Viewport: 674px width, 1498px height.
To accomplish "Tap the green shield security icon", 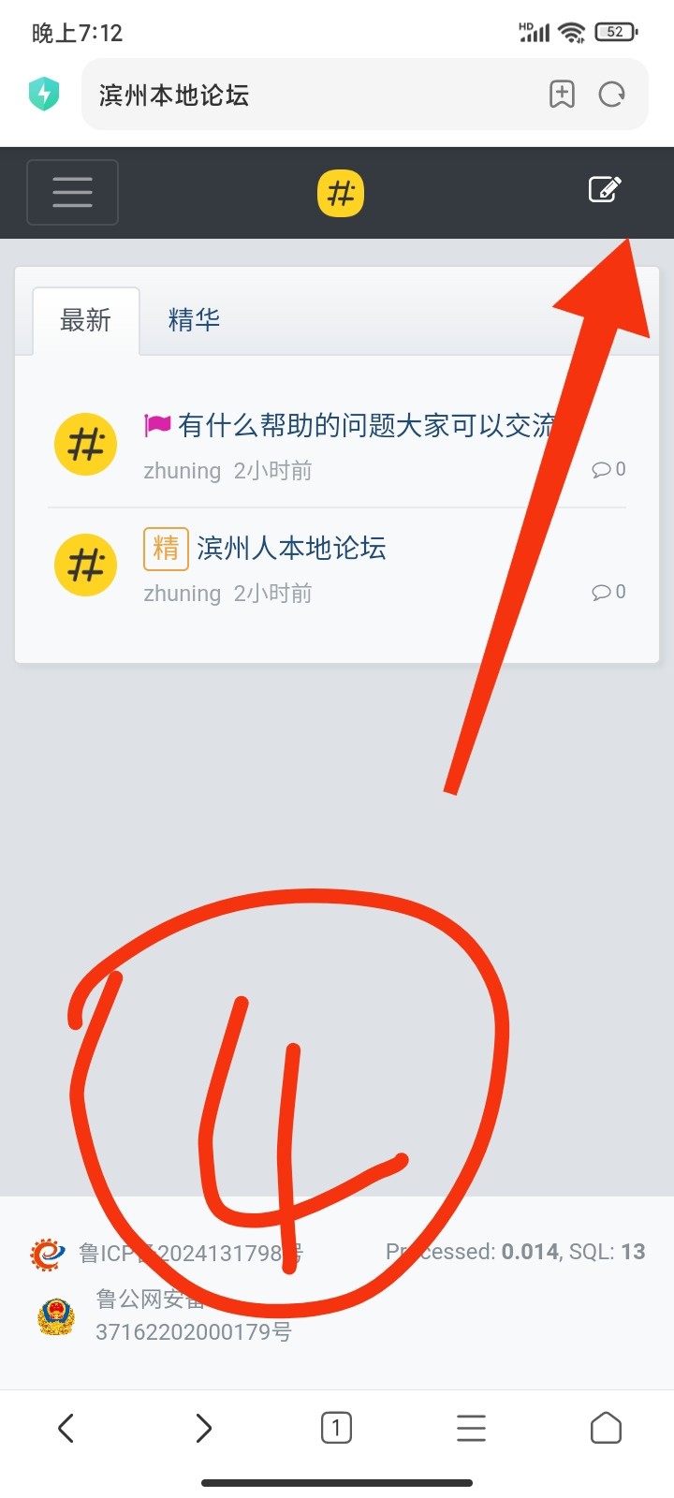I will pyautogui.click(x=44, y=94).
